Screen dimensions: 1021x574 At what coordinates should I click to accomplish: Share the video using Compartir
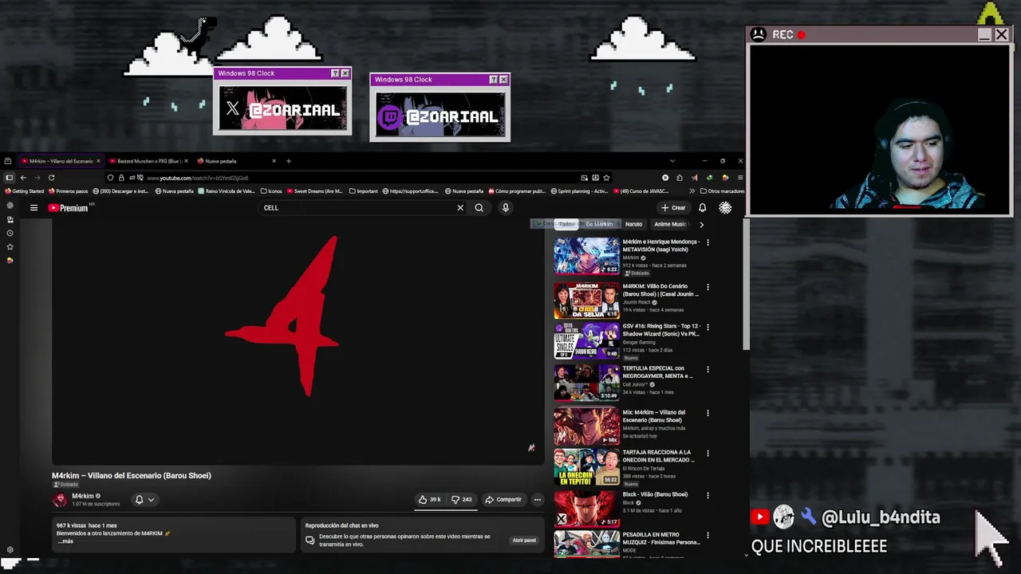[x=503, y=500]
